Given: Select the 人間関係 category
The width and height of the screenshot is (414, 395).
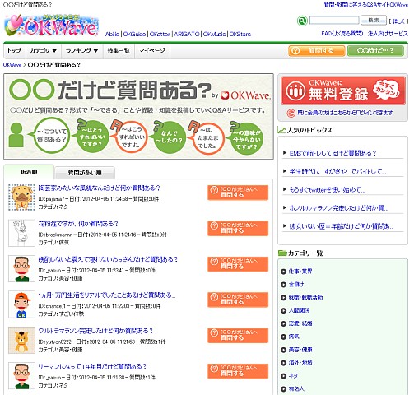Looking at the screenshot, I should [299, 310].
